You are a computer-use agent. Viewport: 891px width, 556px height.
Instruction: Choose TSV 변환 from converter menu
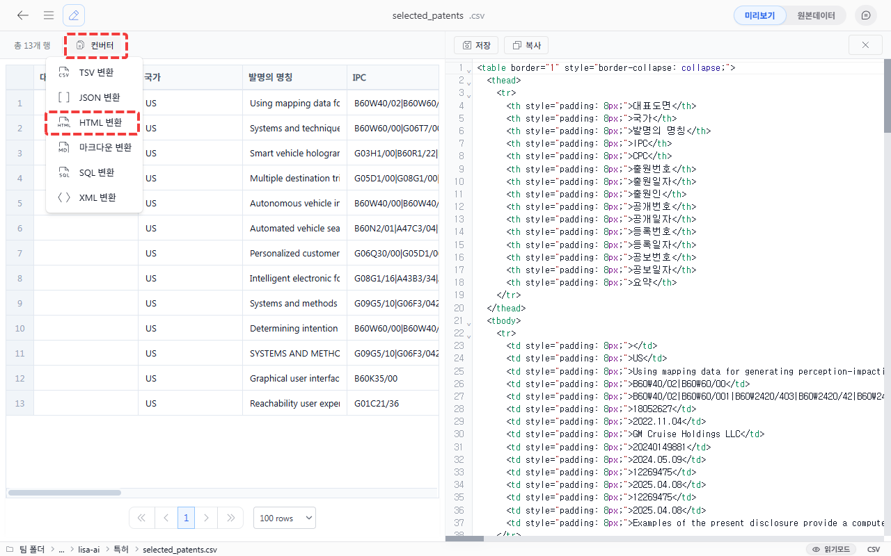pos(94,72)
